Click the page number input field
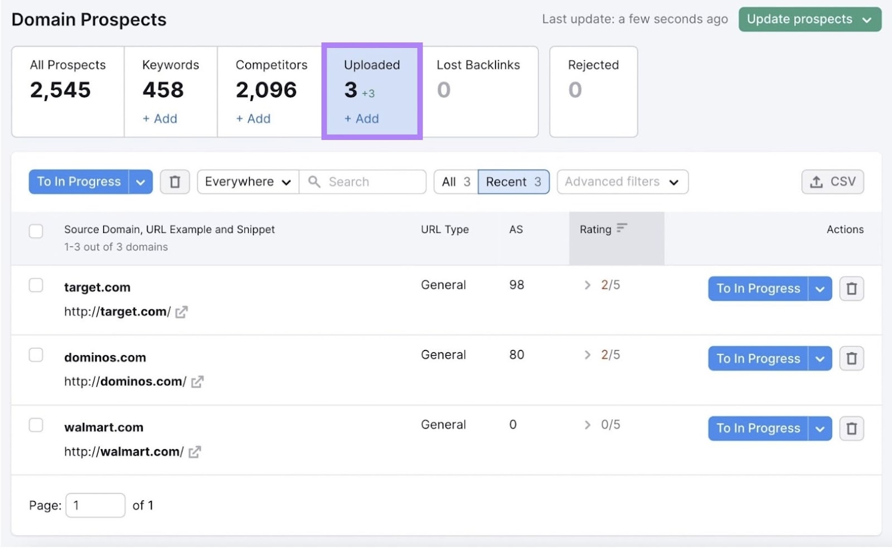Screen dimensions: 892x549 click(95, 505)
